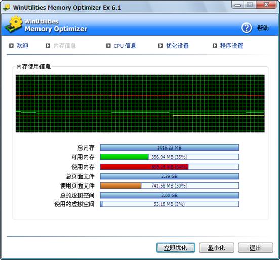Click the 总的虚拟空间 label
The image size is (280, 260).
[x=77, y=195]
